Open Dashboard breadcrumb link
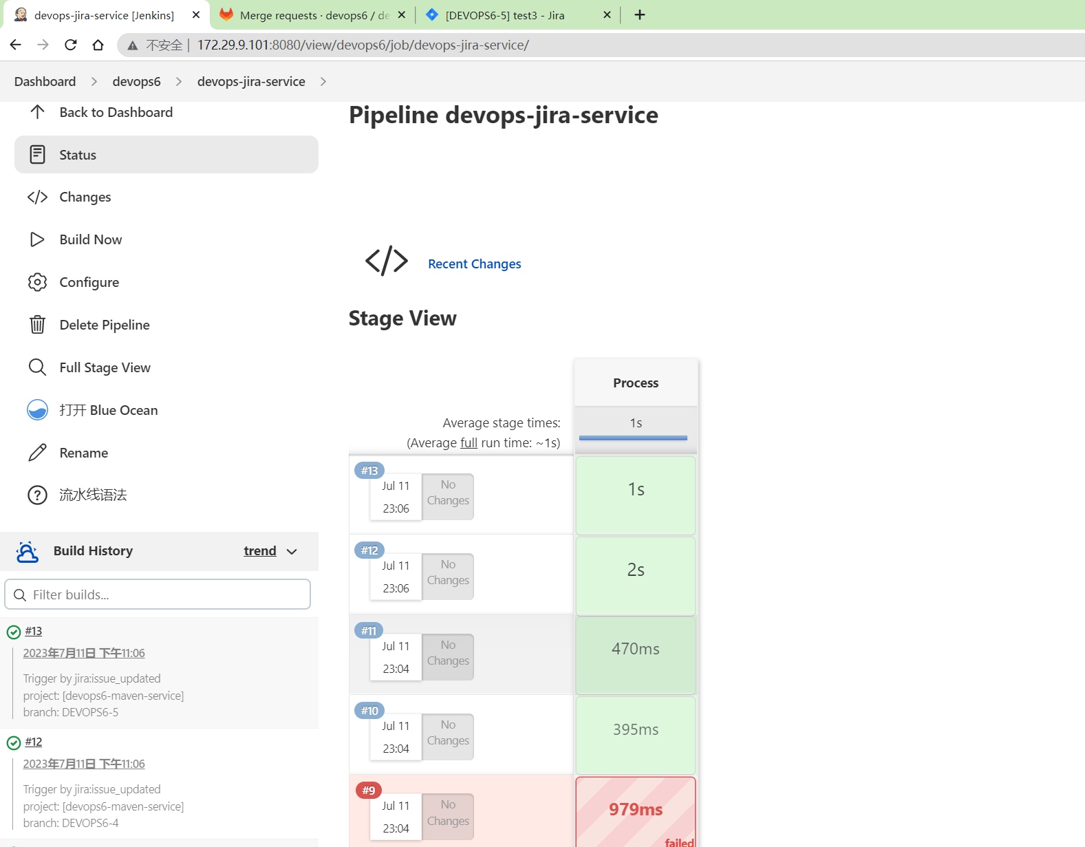Image resolution: width=1085 pixels, height=847 pixels. [x=45, y=81]
